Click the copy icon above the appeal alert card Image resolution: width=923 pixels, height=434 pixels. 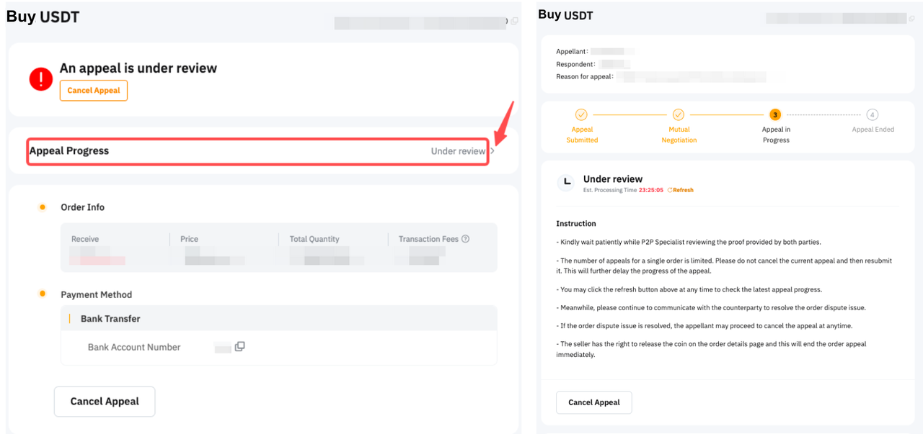point(514,22)
